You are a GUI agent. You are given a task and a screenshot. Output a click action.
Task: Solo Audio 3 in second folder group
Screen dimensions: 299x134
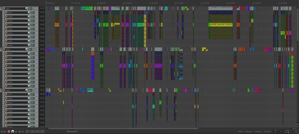point(43,62)
